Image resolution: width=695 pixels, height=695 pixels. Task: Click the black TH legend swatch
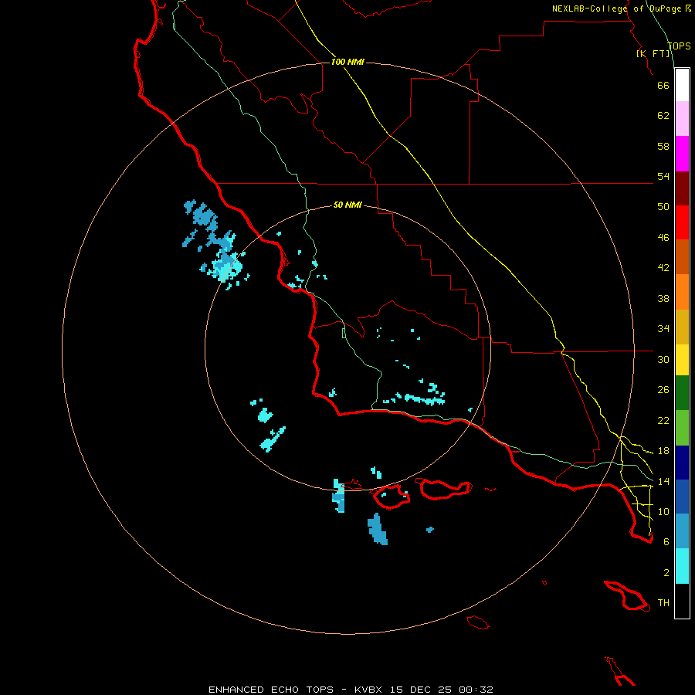pos(682,601)
